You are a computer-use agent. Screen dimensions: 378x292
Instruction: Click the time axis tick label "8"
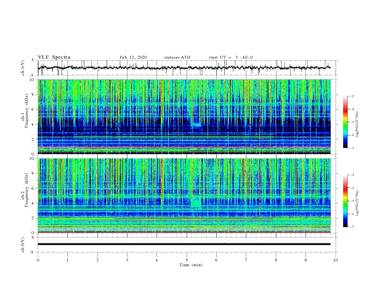point(276,260)
